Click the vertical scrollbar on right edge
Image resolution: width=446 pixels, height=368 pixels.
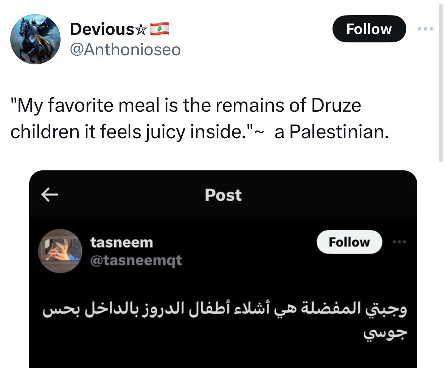pos(441,83)
